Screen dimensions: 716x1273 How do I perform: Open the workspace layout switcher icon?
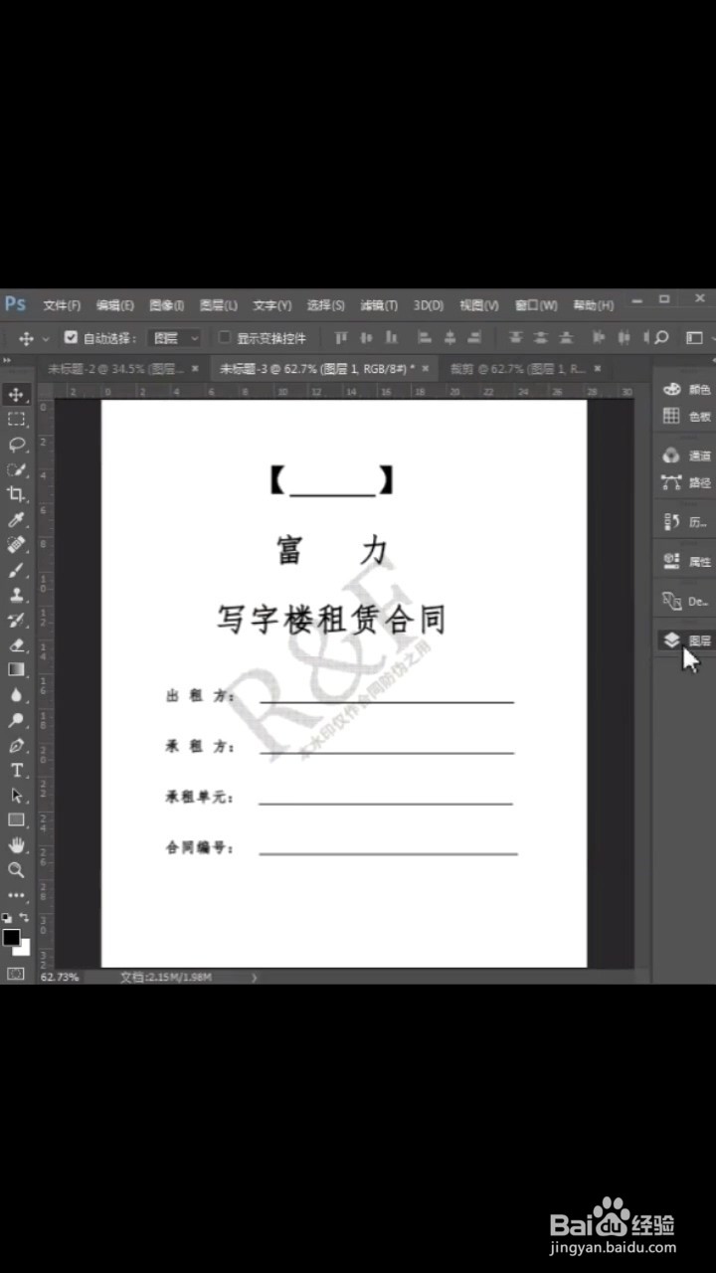click(695, 337)
